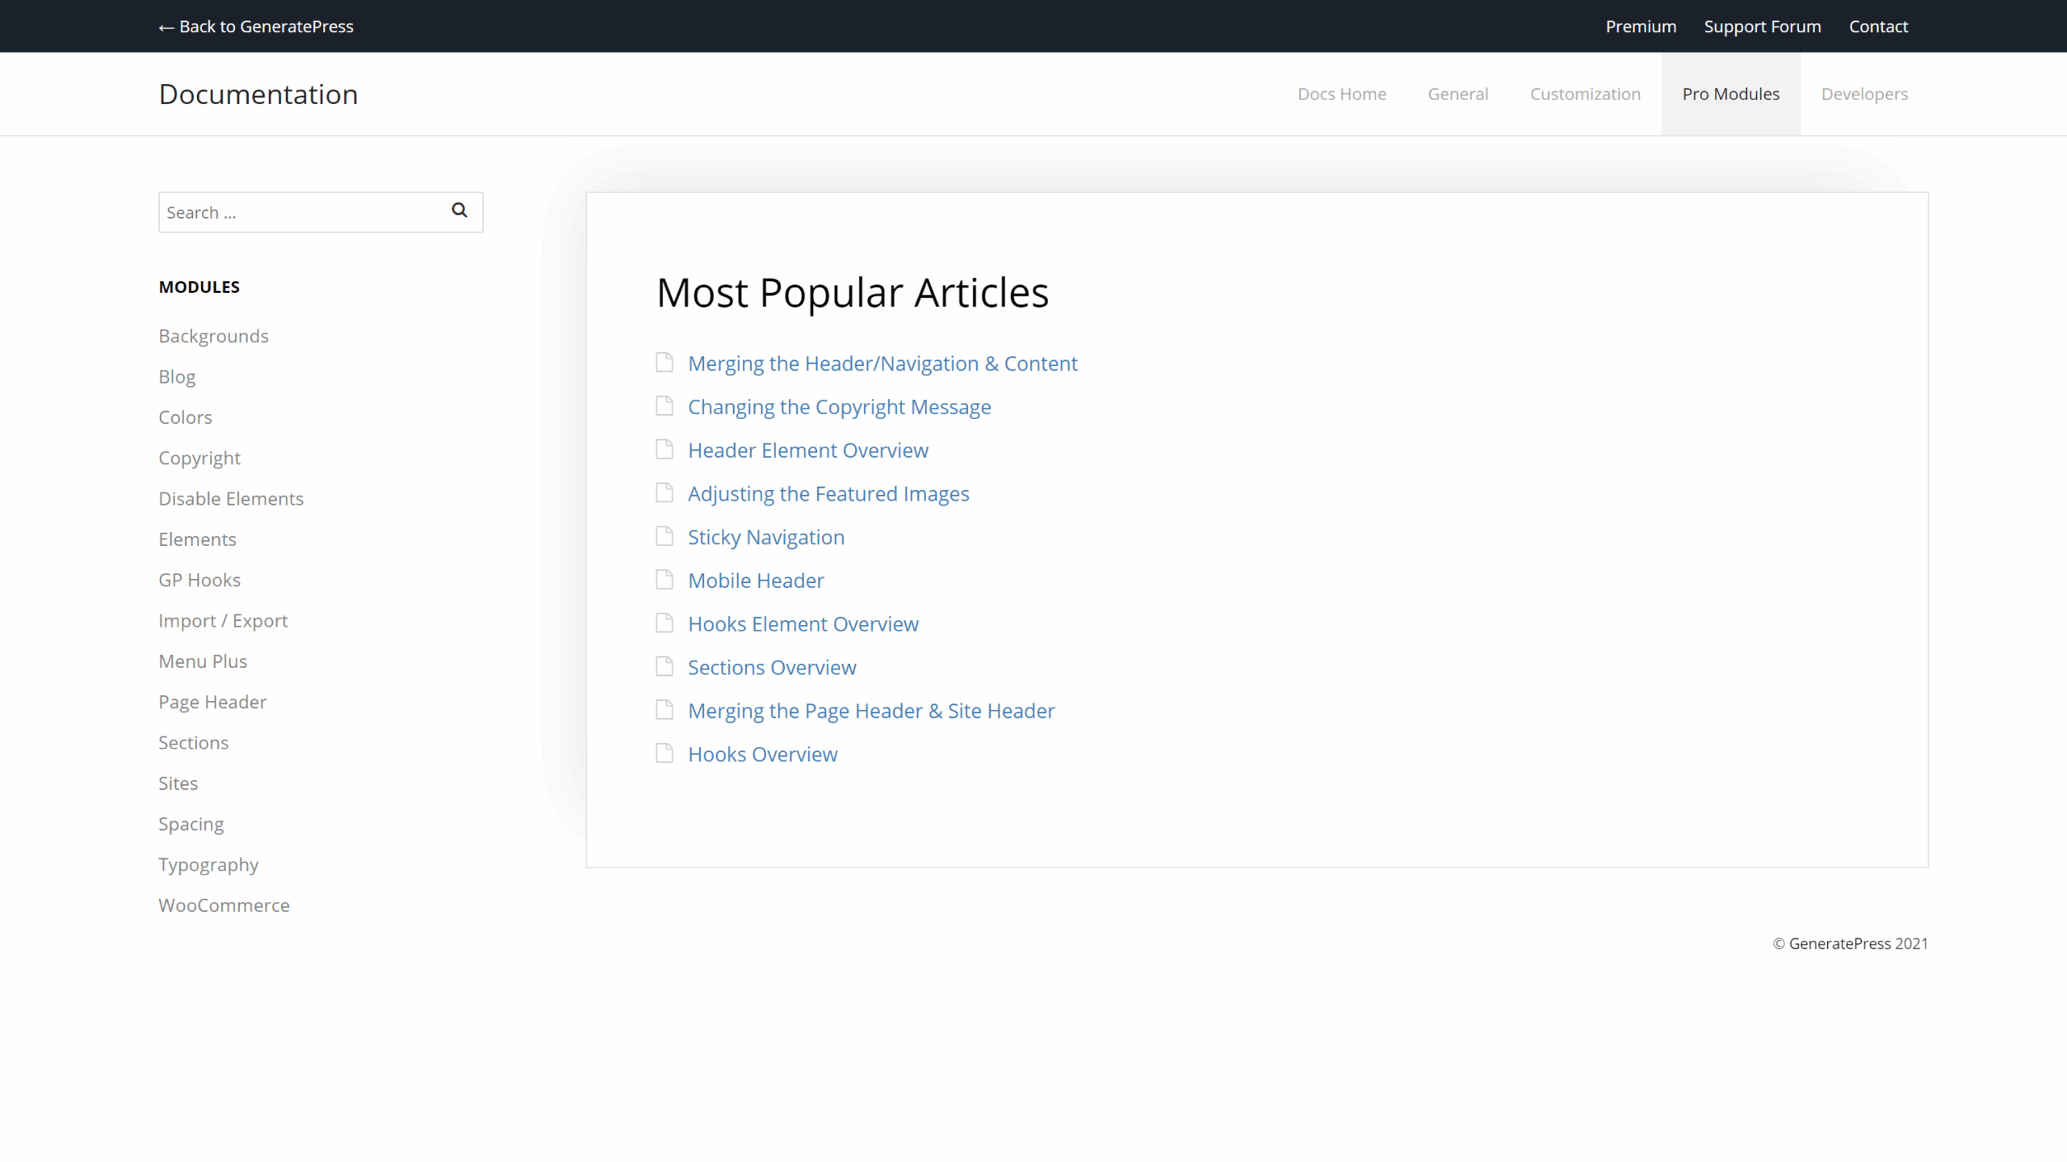Click Premium in the top bar

pos(1641,27)
